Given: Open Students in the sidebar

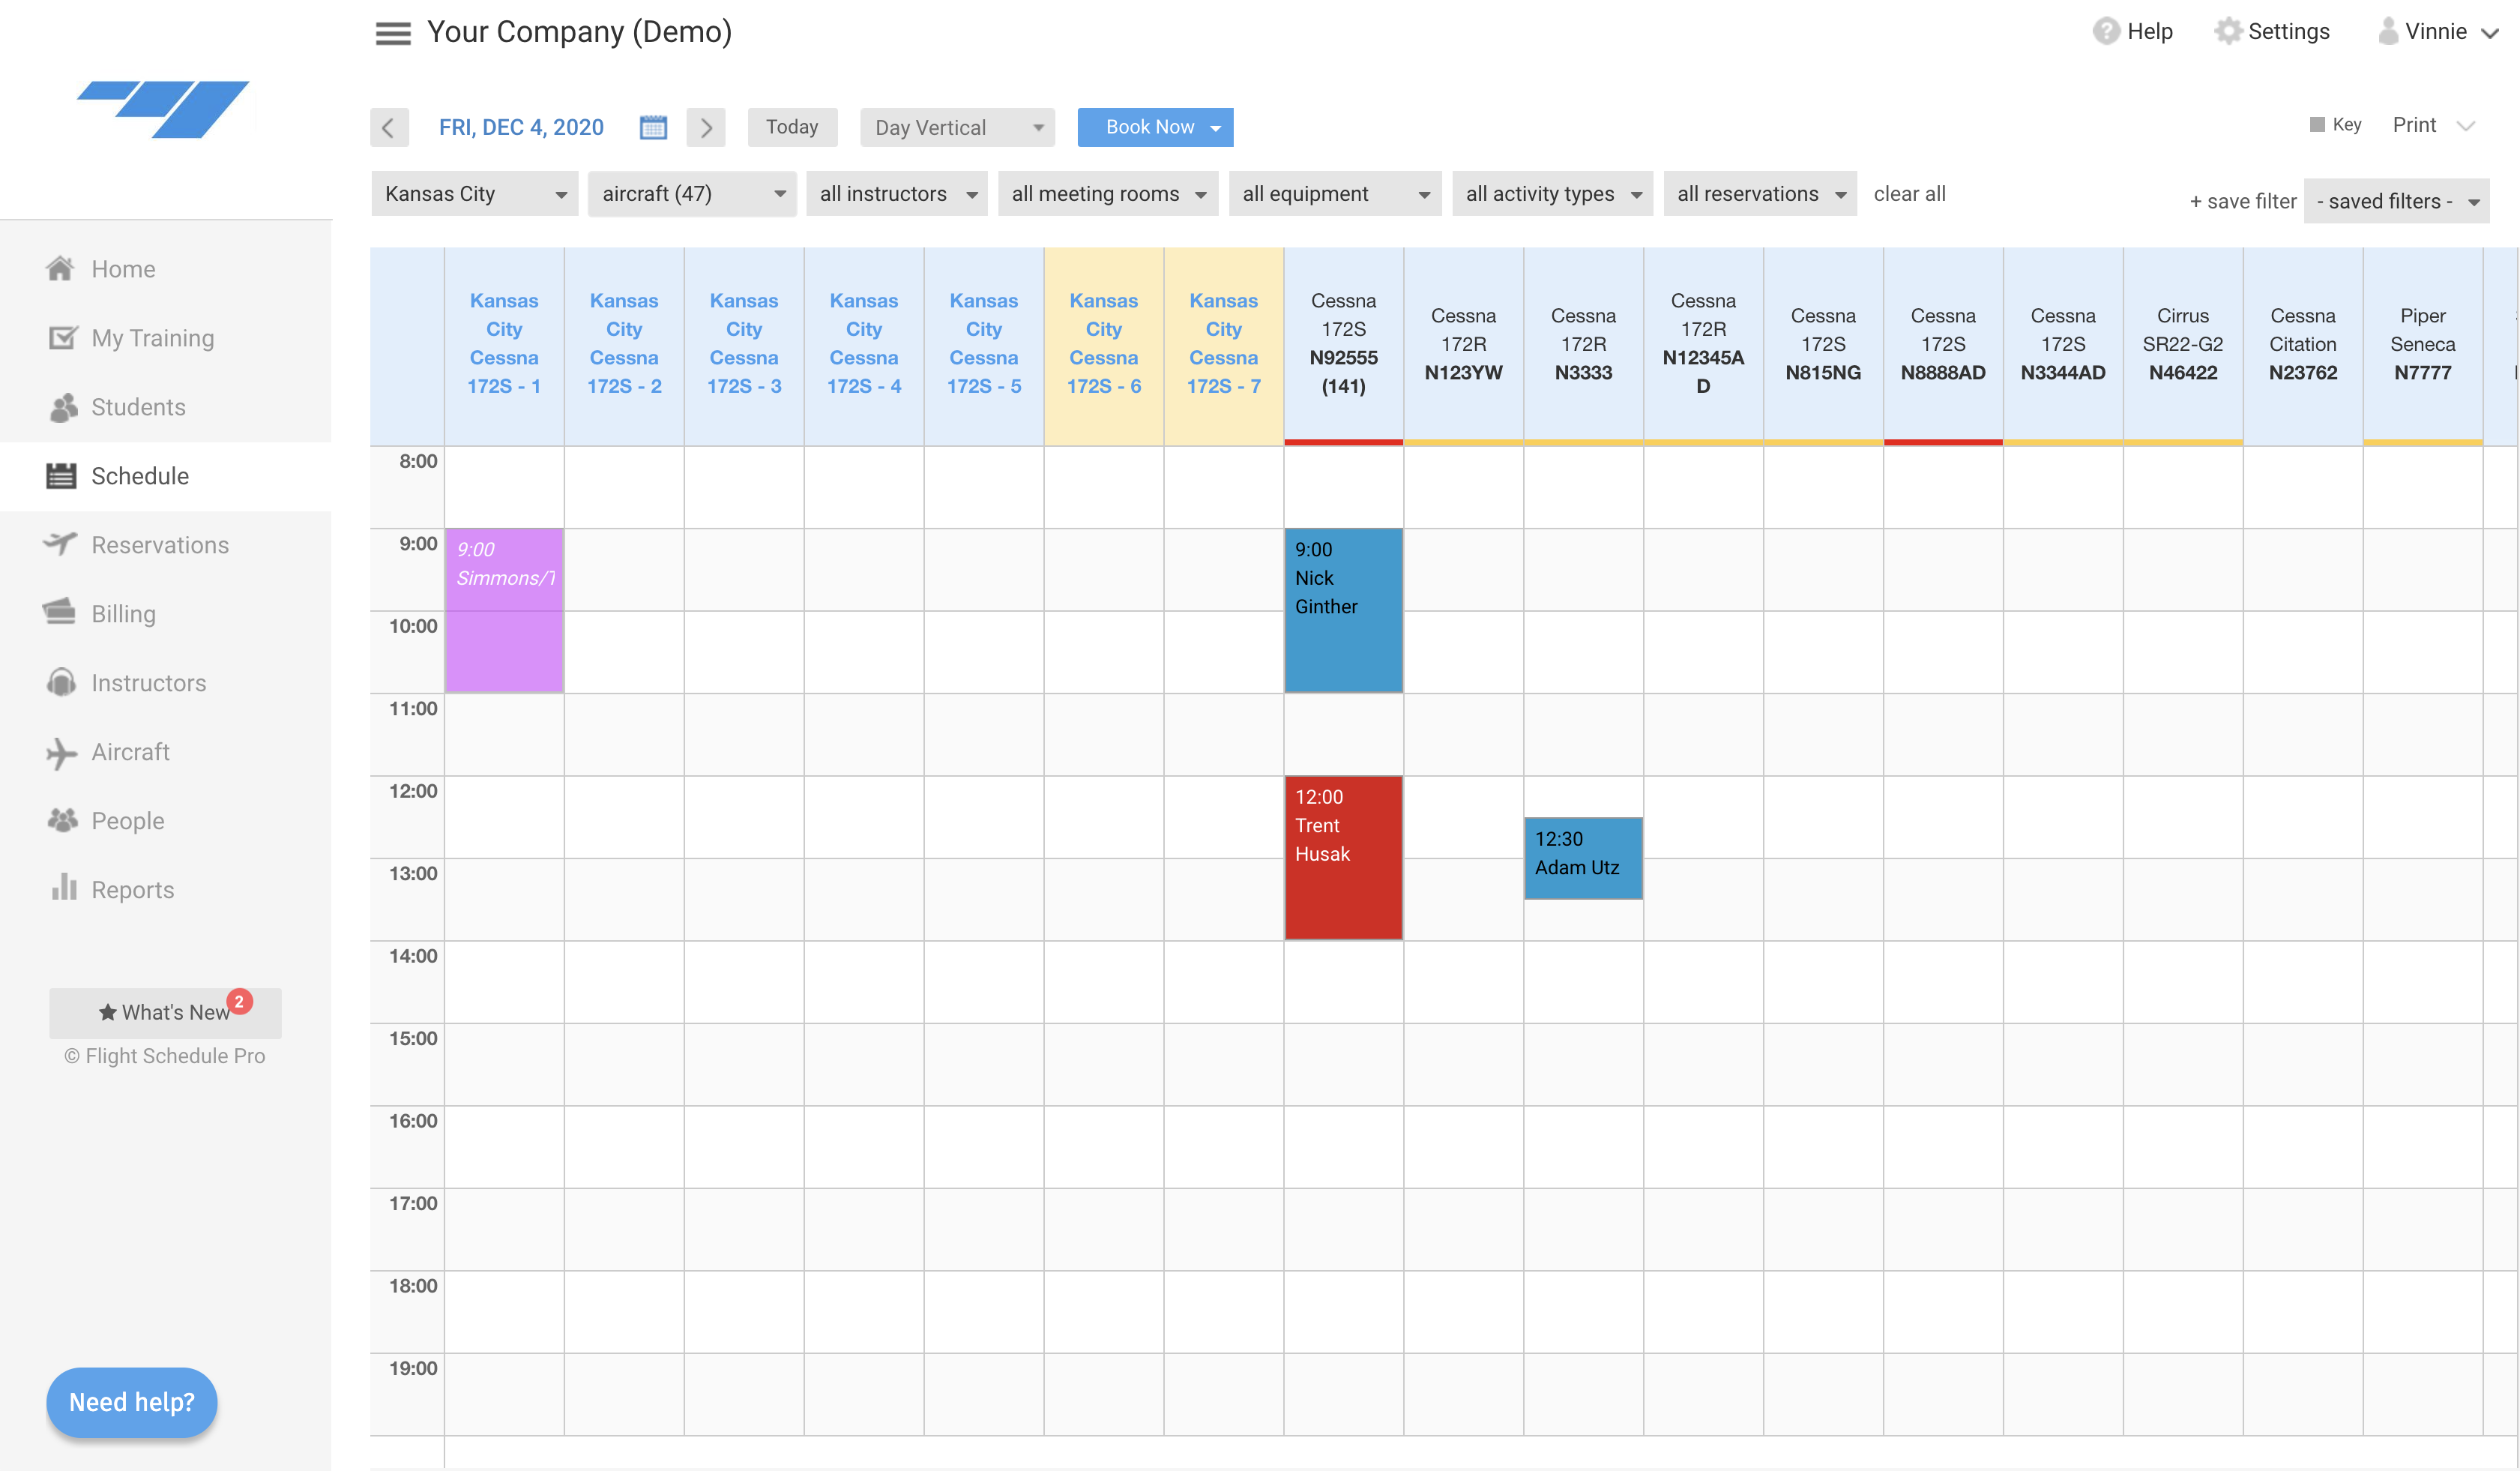Looking at the screenshot, I should tap(138, 407).
